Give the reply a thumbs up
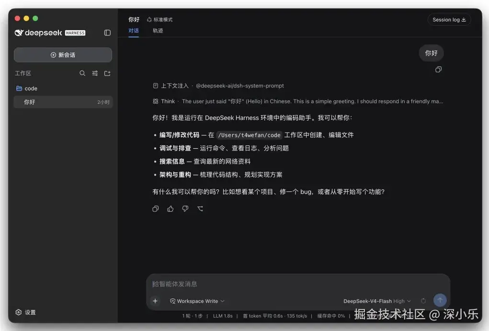 [x=171, y=209]
